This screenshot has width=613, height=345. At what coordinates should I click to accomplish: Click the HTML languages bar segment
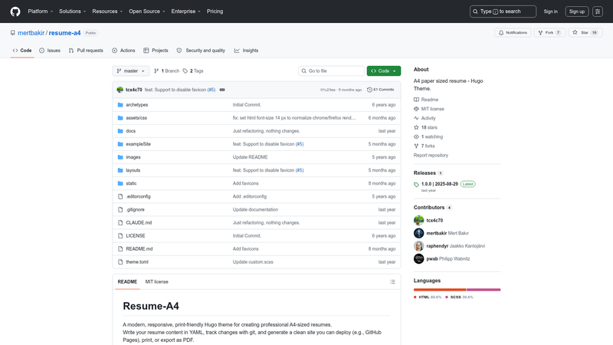(x=440, y=290)
